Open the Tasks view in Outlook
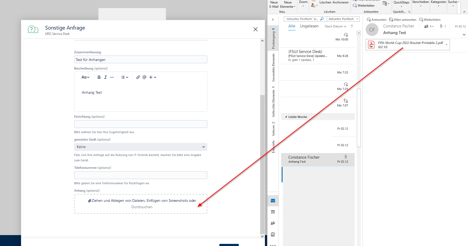468x246 pixels. pos(273,235)
